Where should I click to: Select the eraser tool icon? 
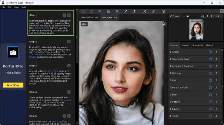134,11
